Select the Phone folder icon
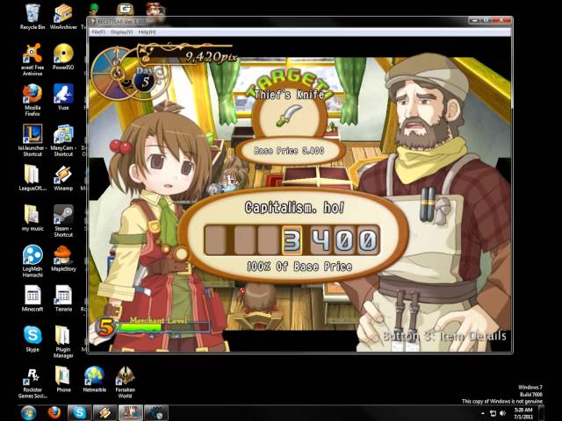The width and height of the screenshot is (562, 421). (x=63, y=380)
